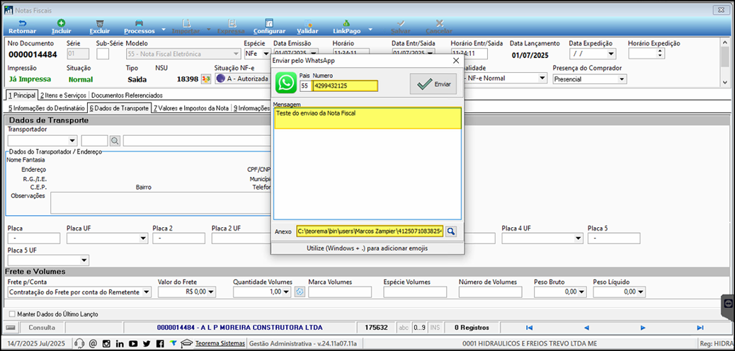
Task: Expand the Presença do Comprador combo box
Action: coord(590,79)
